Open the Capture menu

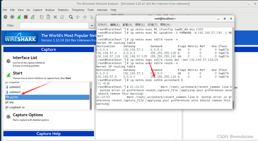(x=38, y=10)
